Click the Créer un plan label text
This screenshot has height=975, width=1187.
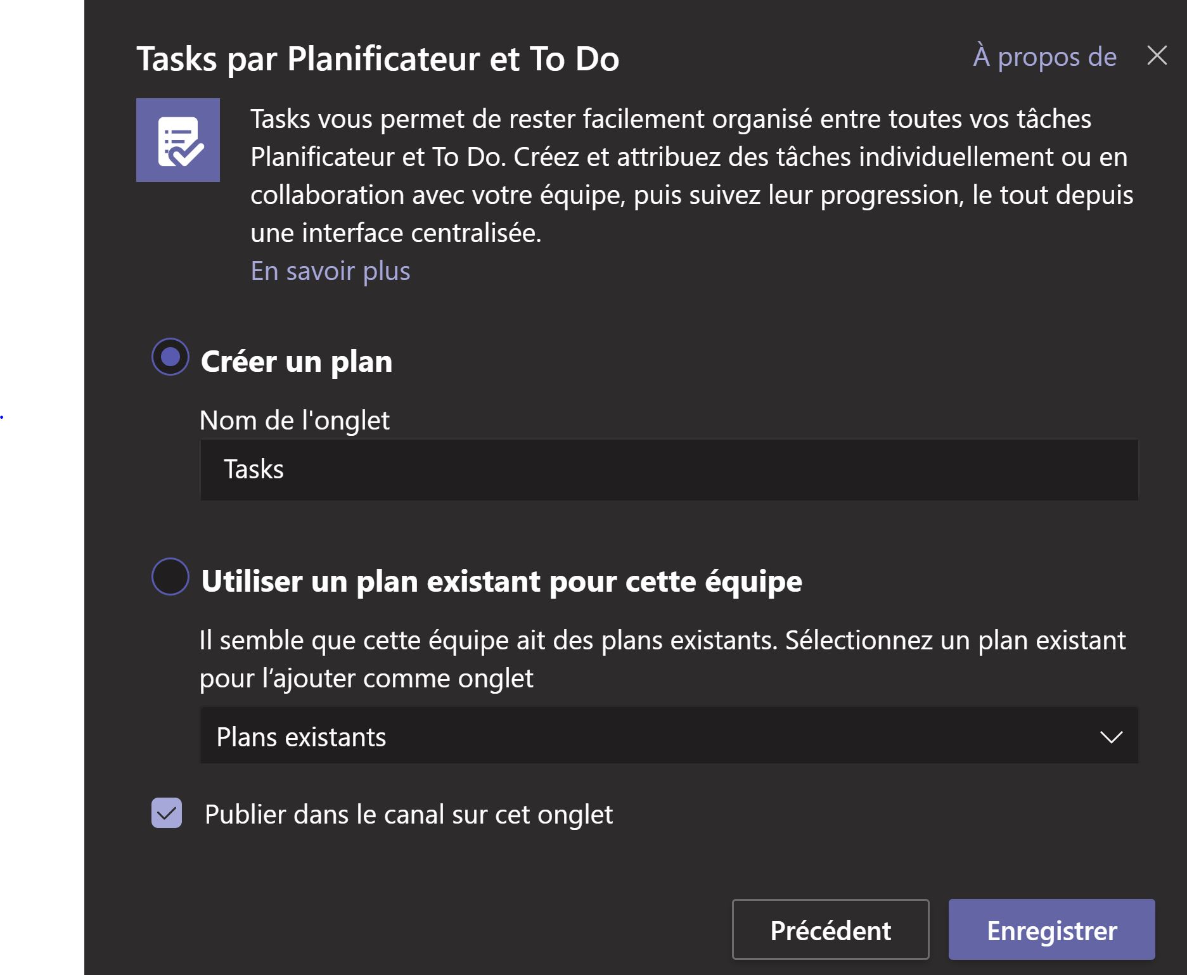coord(296,362)
